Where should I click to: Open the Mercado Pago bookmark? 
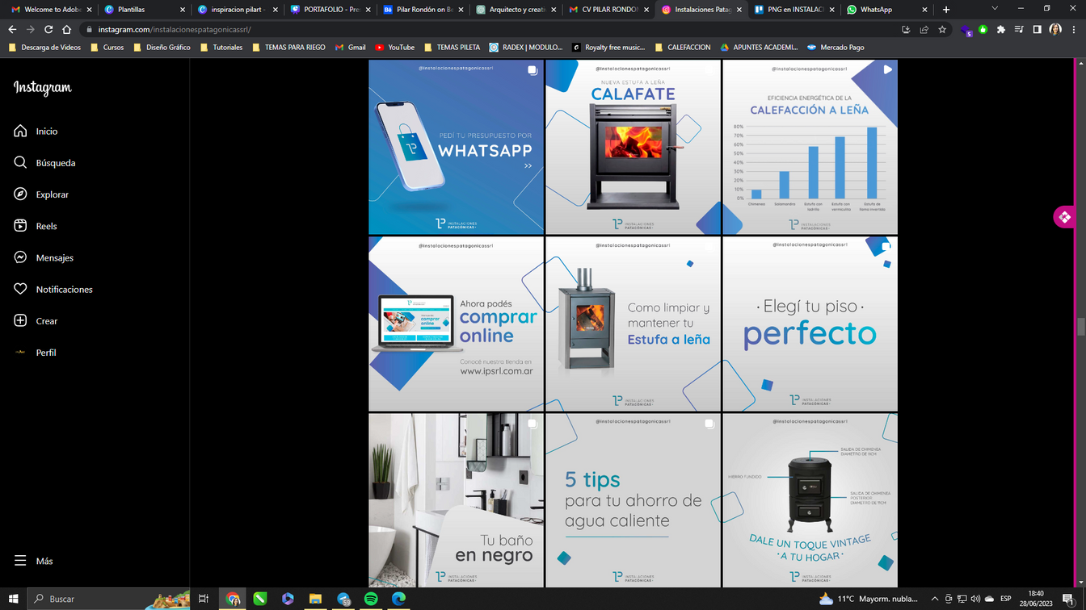835,48
